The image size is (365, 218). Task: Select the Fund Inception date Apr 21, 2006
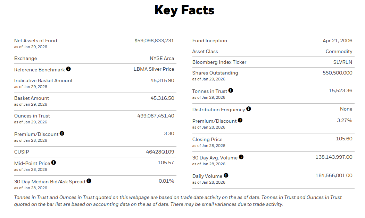click(x=337, y=41)
